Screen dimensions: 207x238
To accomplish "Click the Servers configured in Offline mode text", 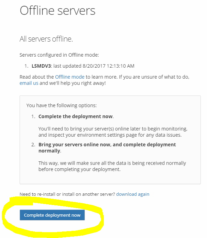I will pyautogui.click(x=59, y=55).
